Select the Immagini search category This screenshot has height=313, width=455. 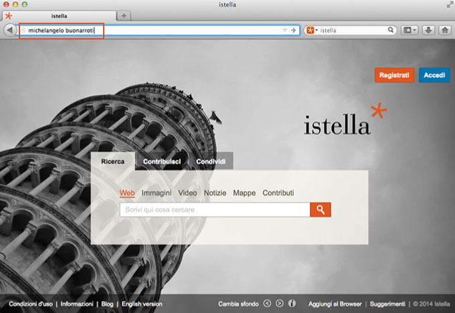[157, 193]
